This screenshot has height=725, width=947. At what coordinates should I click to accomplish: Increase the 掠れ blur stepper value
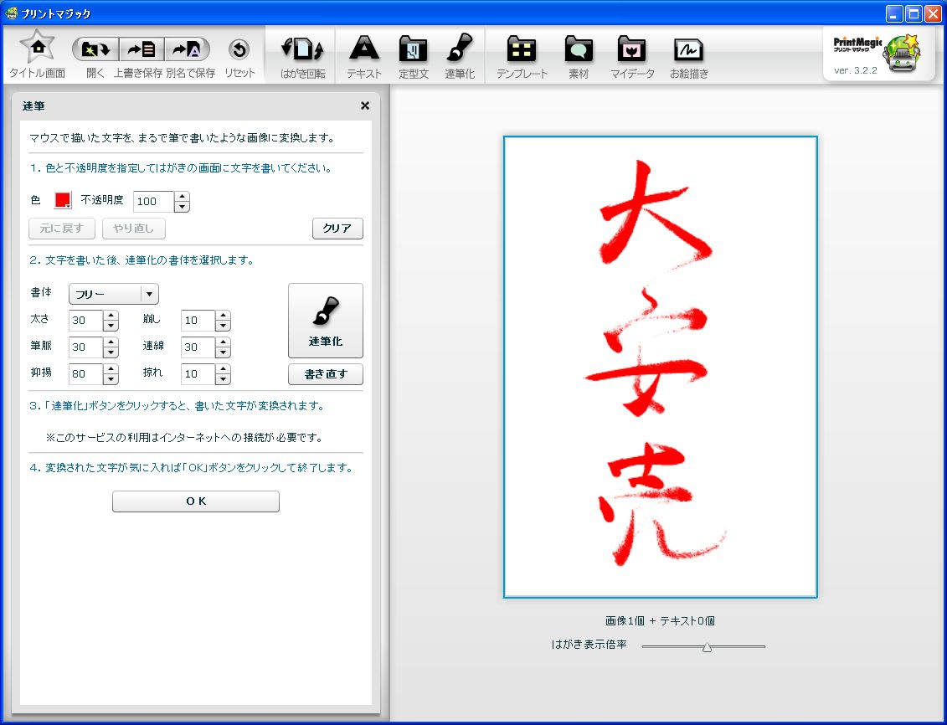coord(223,368)
